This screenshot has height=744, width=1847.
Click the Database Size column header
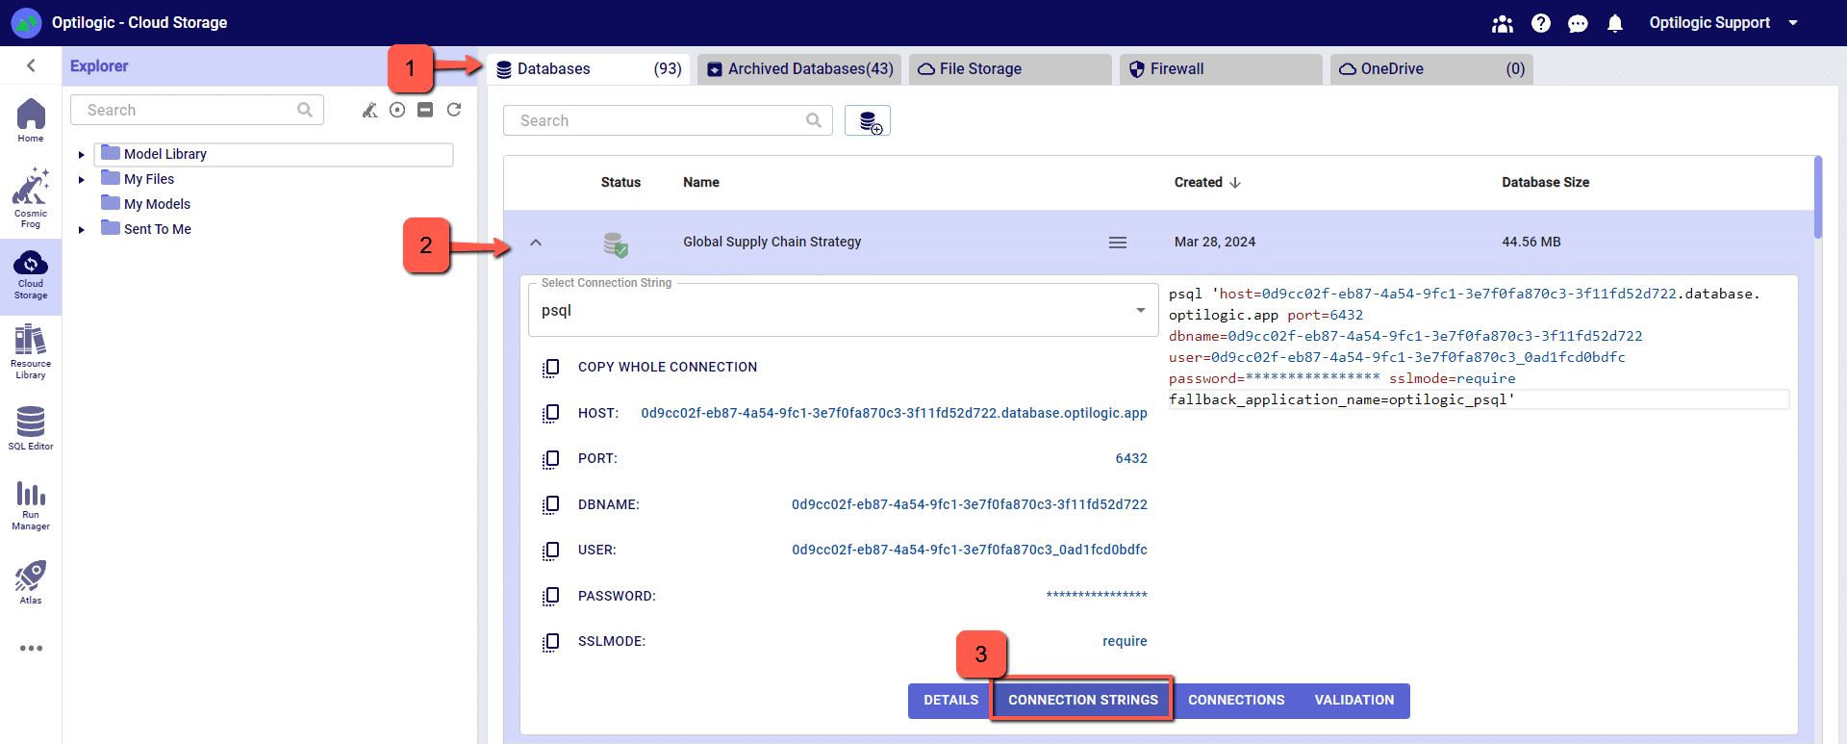point(1545,182)
